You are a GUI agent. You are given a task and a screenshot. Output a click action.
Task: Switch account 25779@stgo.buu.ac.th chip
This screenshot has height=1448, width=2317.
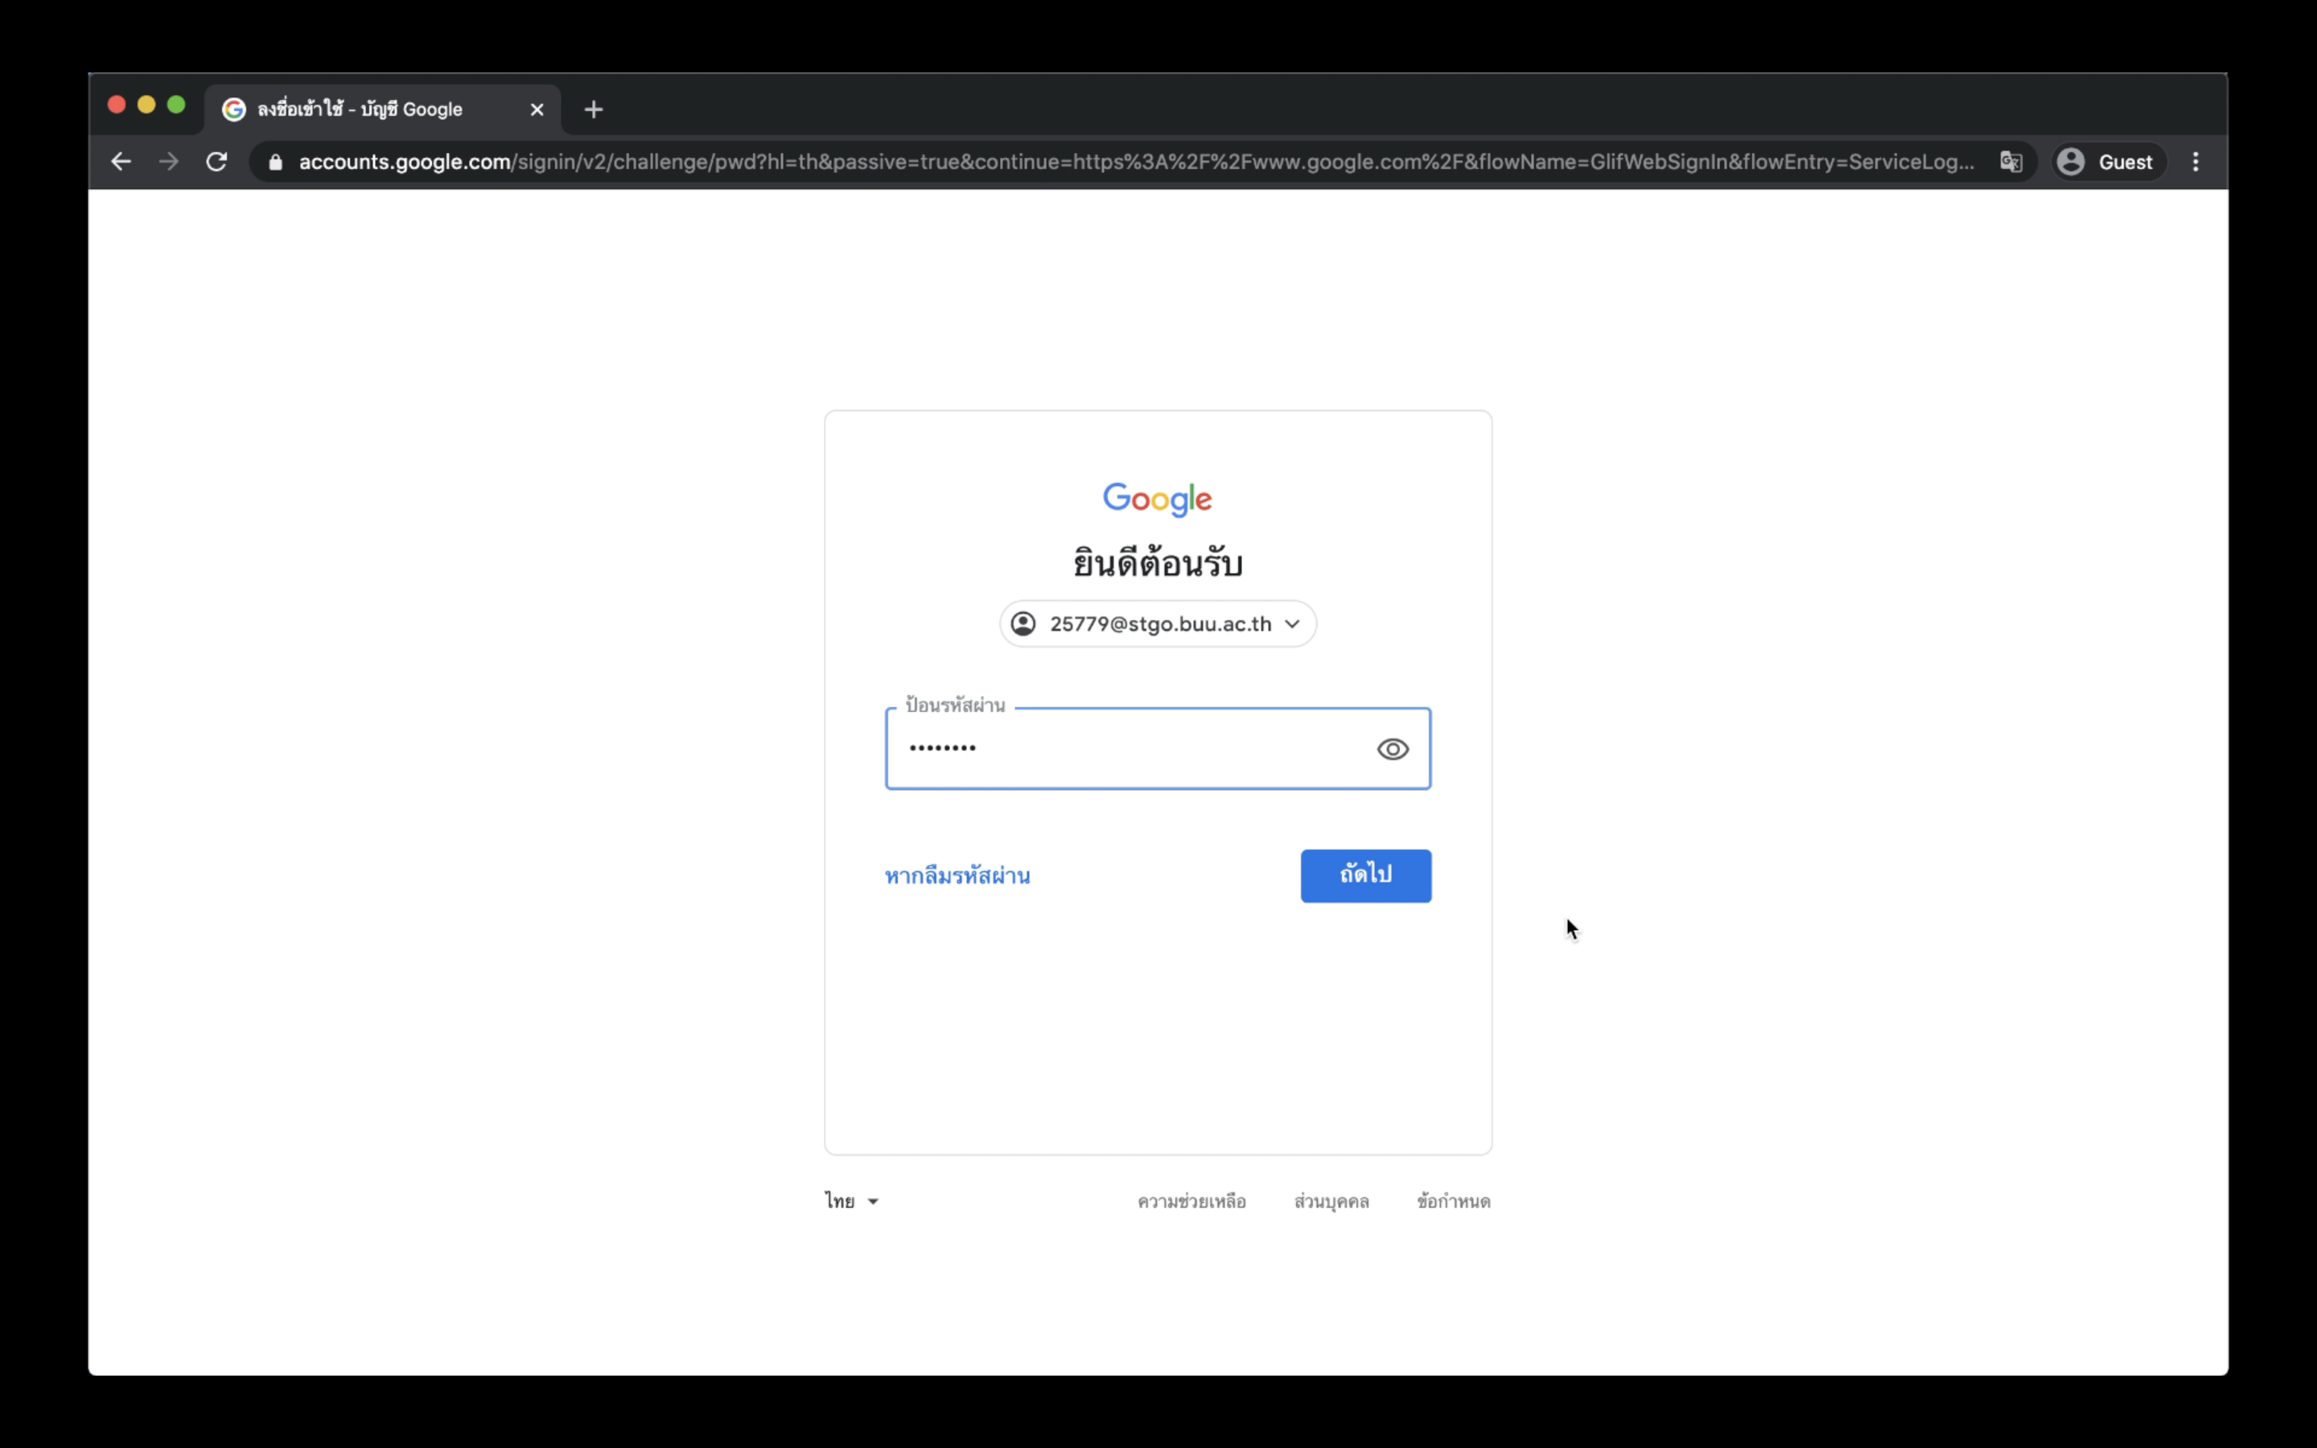1158,623
